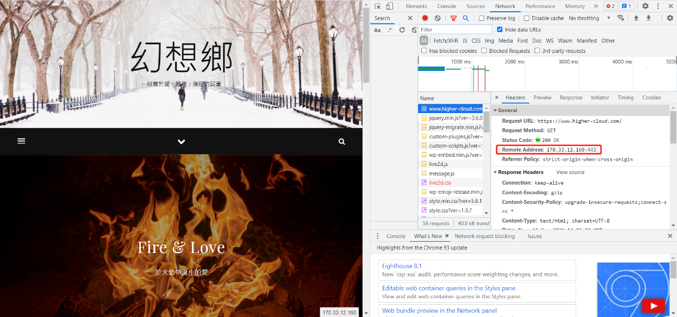Clear the network log
The image size is (677, 317).
click(437, 18)
